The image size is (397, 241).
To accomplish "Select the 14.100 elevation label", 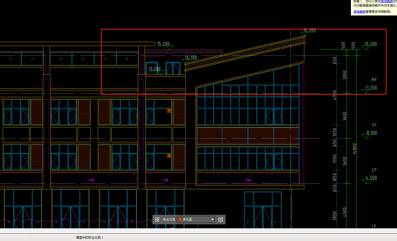I will (191, 58).
